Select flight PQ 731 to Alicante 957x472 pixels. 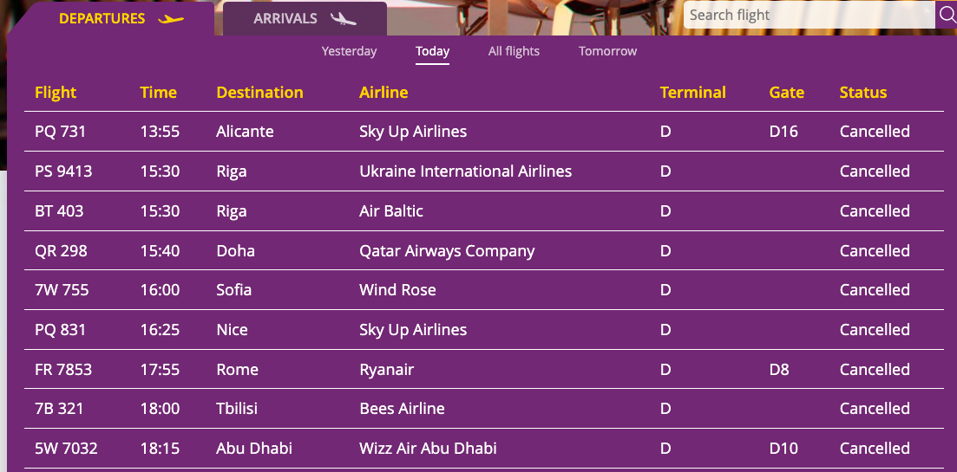pyautogui.click(x=61, y=132)
